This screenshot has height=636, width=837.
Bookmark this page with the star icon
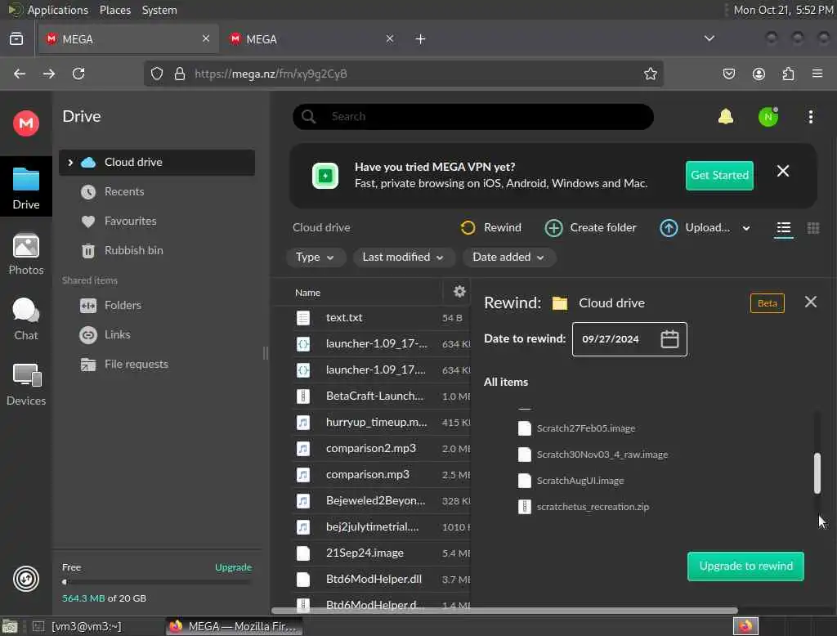(650, 74)
